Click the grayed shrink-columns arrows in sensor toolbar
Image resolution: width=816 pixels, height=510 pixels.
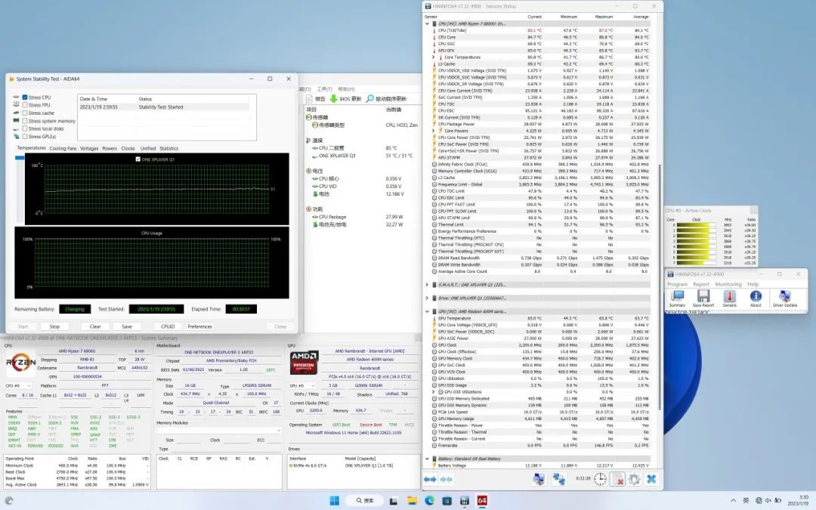(447, 479)
